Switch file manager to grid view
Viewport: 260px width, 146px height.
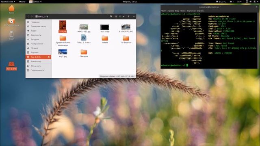120,17
